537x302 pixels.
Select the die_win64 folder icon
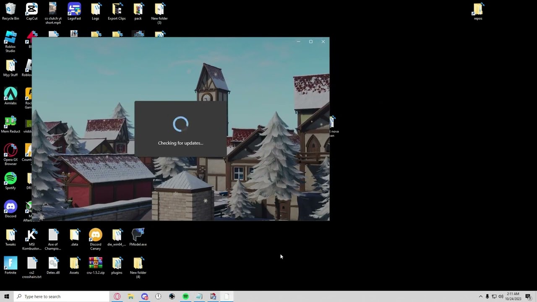click(117, 237)
